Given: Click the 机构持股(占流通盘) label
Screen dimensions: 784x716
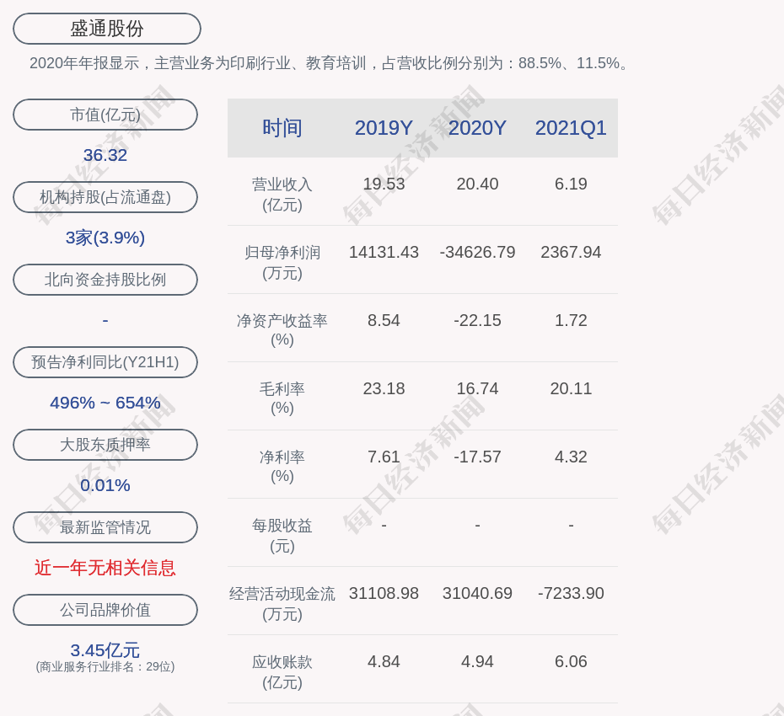Looking at the screenshot, I should pyautogui.click(x=105, y=197).
